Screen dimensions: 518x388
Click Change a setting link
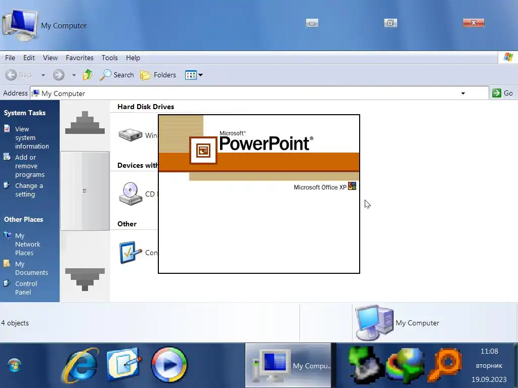29,190
